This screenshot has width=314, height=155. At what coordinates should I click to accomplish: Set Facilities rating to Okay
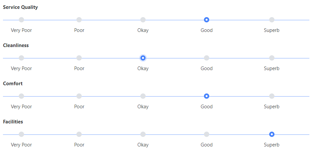click(143, 134)
